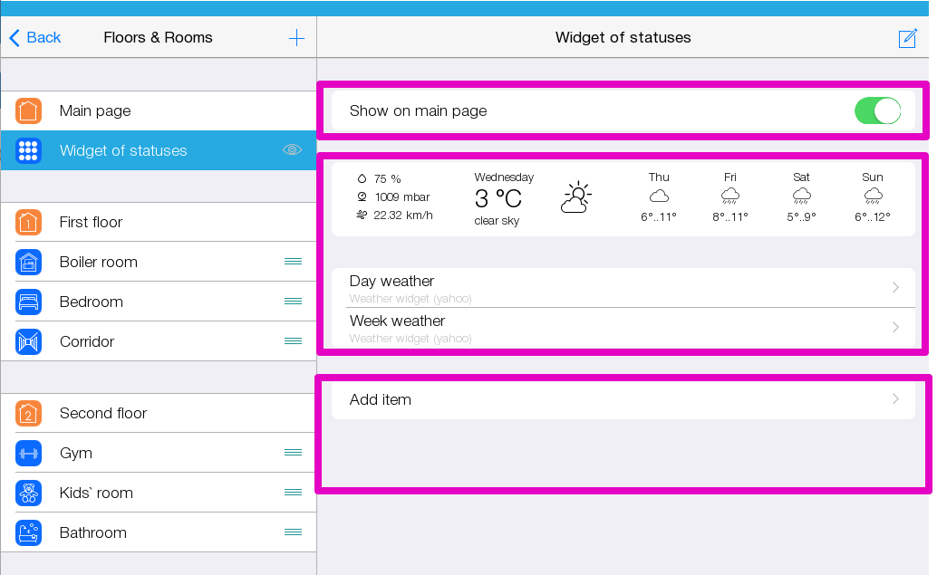Viewport: 937px width, 575px height.
Task: Go Back from Floors & Rooms
Action: point(35,38)
